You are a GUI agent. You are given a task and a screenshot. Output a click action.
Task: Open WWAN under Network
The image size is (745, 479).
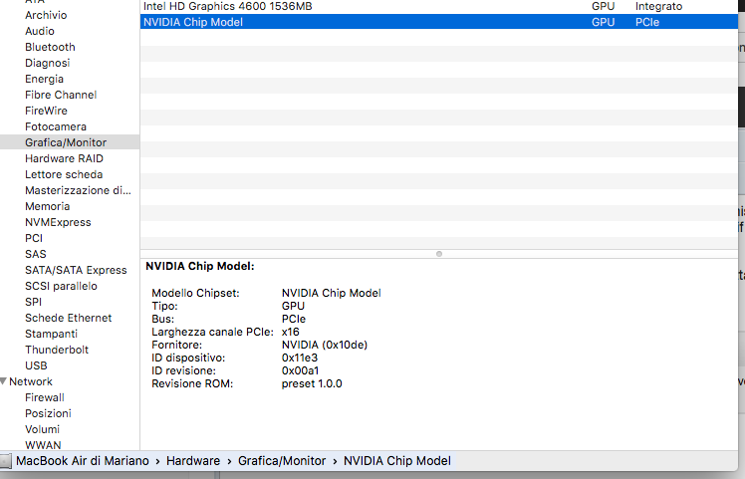(x=43, y=445)
